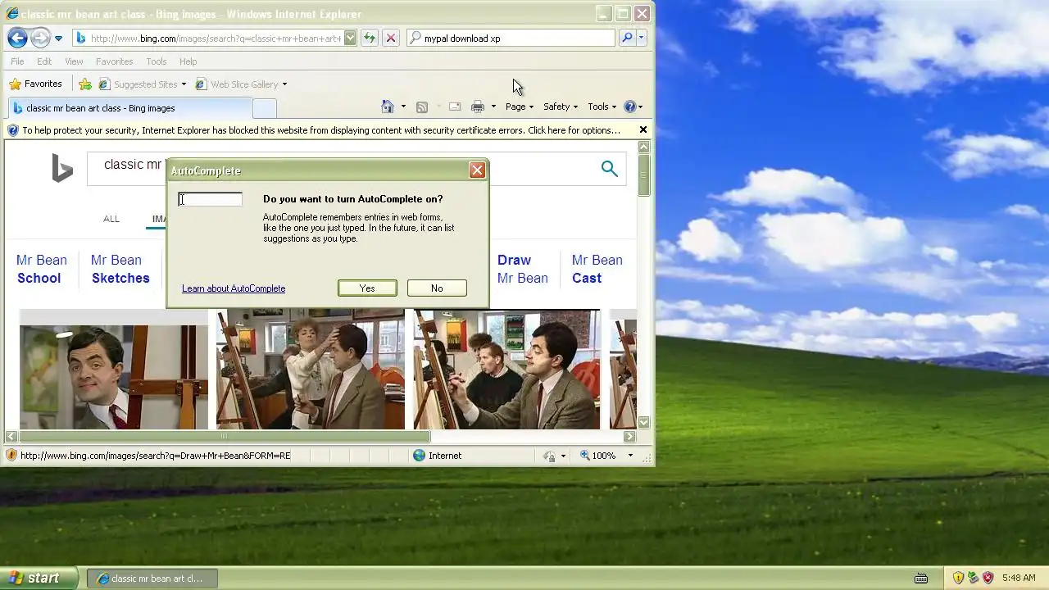The image size is (1049, 590).
Task: Open the Safety command menu
Action: 560,107
